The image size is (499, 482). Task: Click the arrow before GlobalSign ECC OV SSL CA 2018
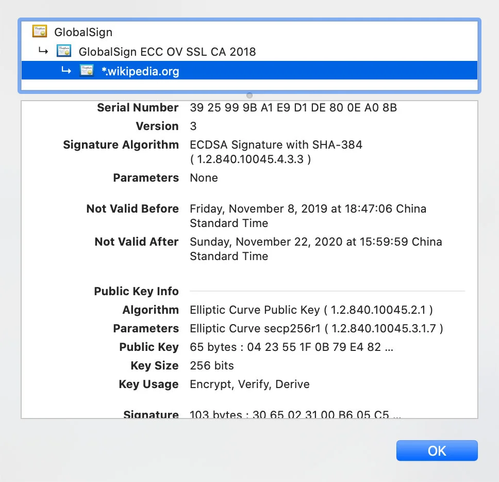tap(43, 51)
